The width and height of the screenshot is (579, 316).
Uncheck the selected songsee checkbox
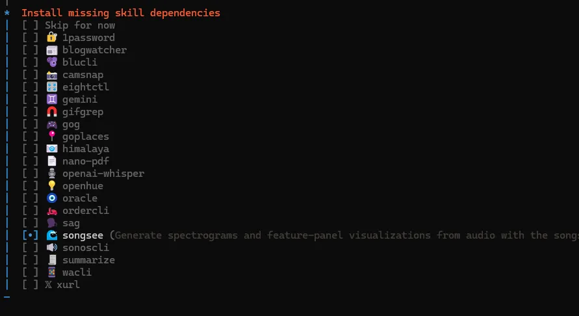[x=30, y=235]
